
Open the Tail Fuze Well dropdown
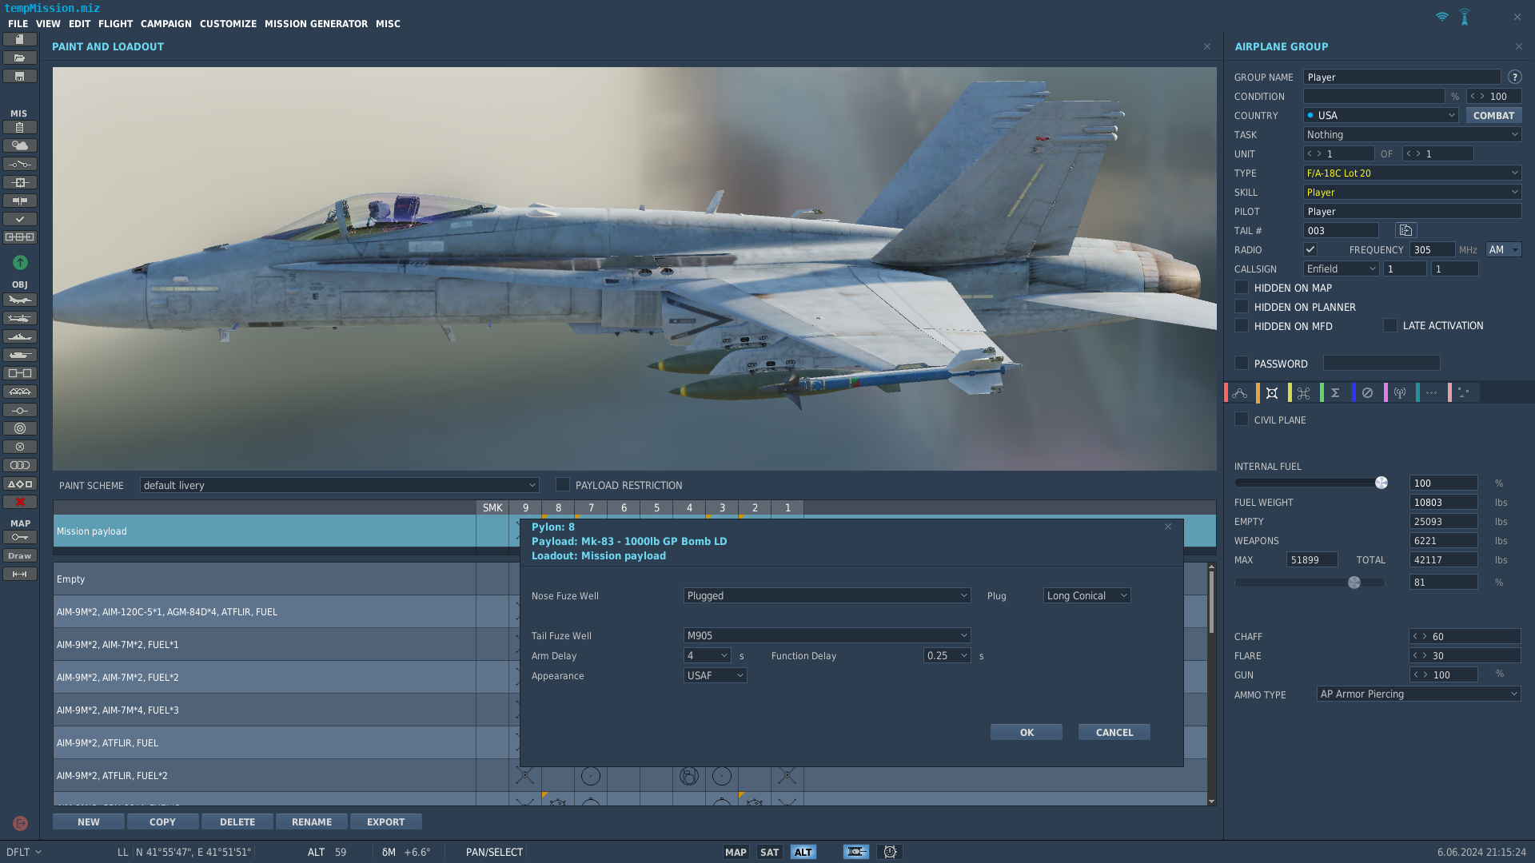(x=827, y=636)
